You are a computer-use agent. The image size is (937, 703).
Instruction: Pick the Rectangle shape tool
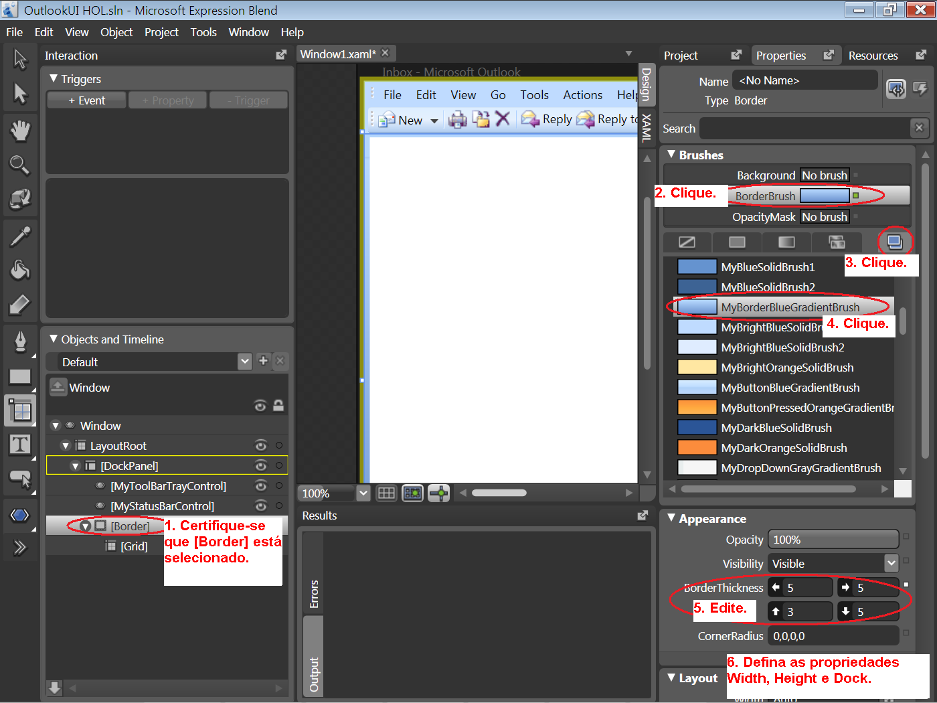(x=20, y=376)
